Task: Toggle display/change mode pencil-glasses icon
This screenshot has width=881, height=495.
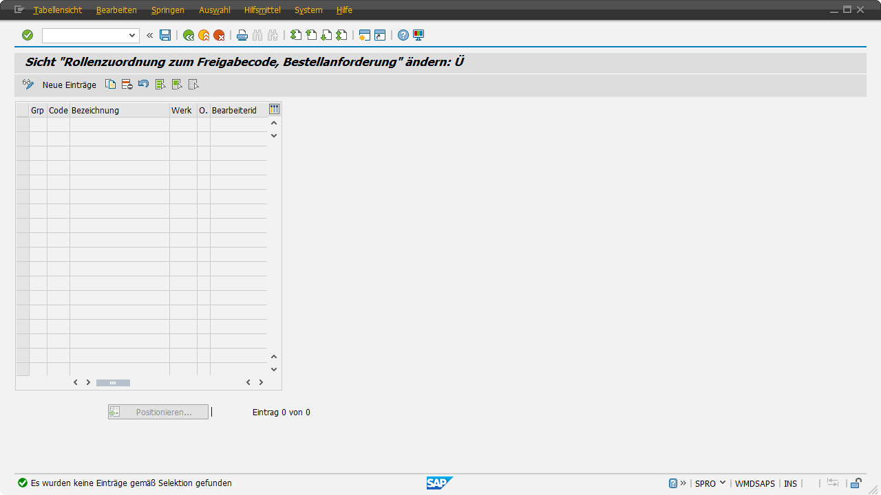Action: point(28,85)
